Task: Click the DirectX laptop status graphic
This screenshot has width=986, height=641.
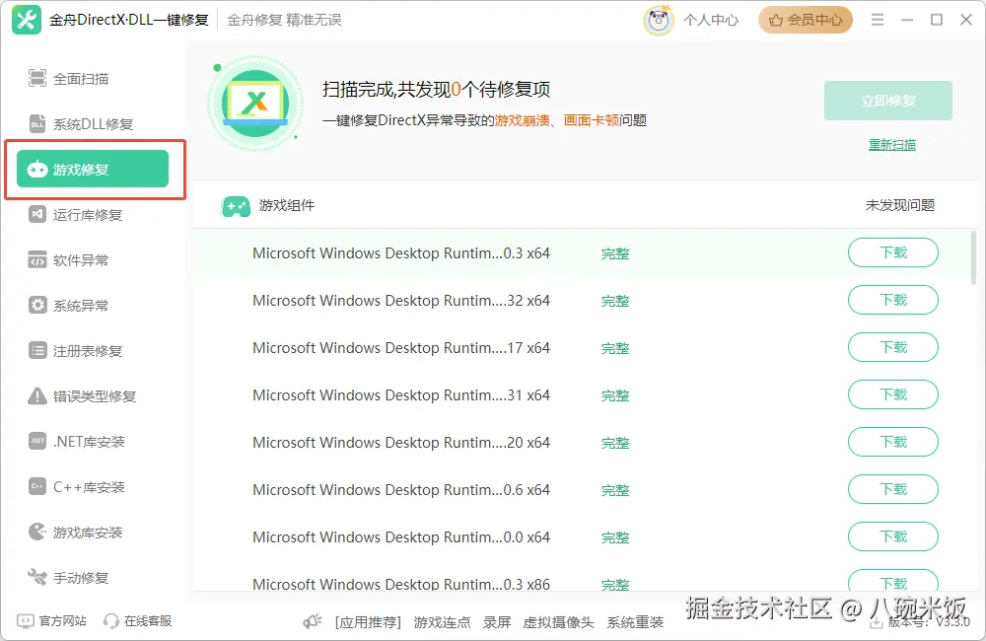Action: tap(254, 104)
